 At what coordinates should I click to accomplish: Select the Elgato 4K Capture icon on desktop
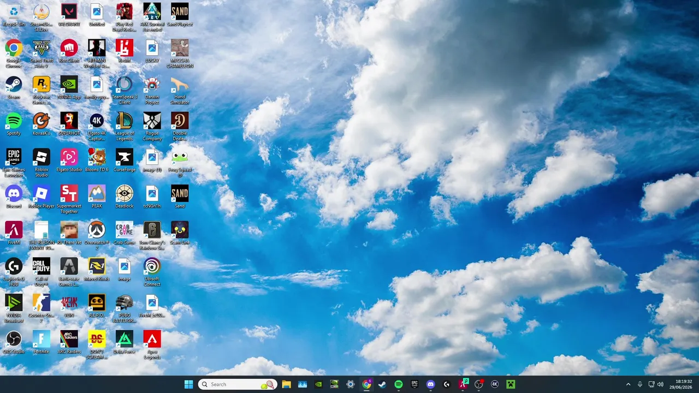97,127
